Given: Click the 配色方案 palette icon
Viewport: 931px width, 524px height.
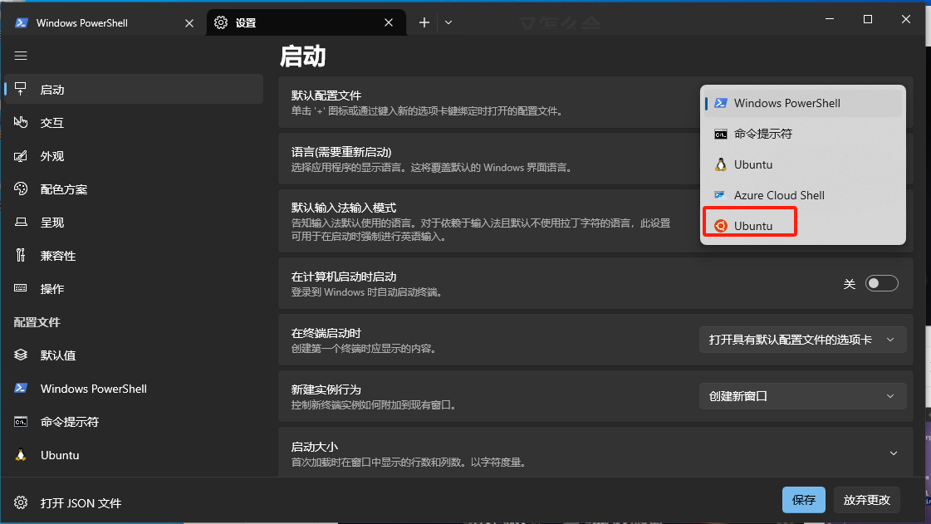Looking at the screenshot, I should pyautogui.click(x=21, y=189).
